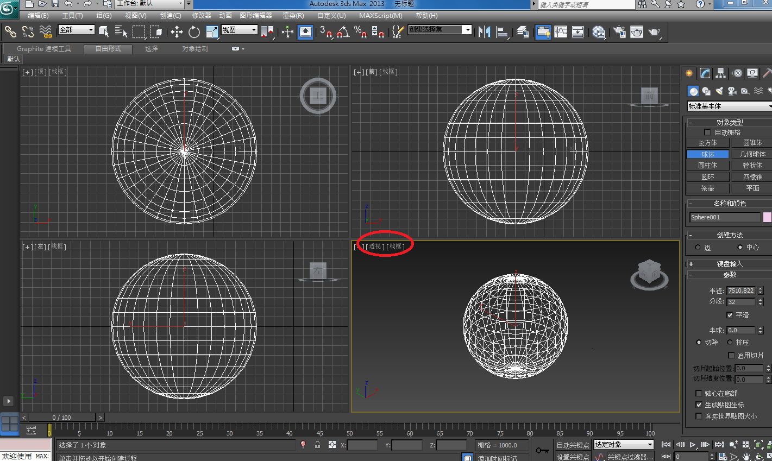This screenshot has height=461, width=772.
Task: Click the Play Animation button
Action: 693,445
